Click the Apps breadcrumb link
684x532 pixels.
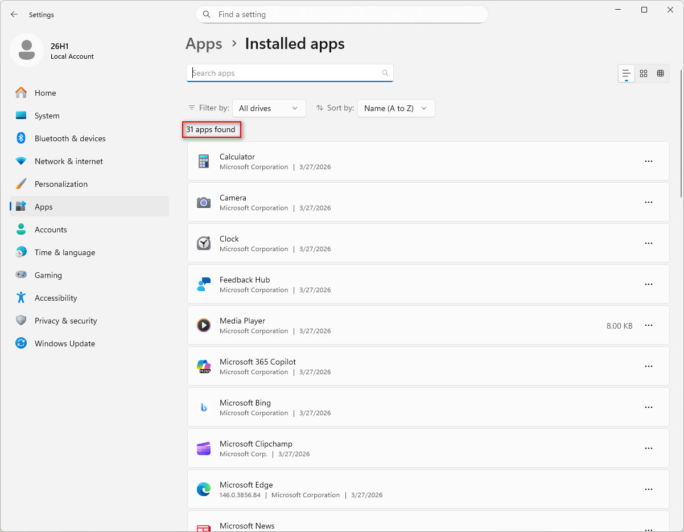204,44
